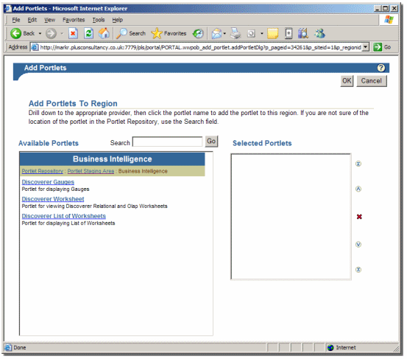Open the Media/History globe icon
The width and height of the screenshot is (407, 359).
198,33
